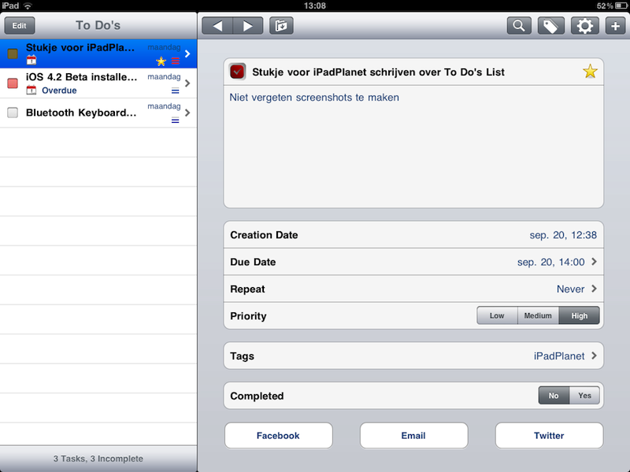Viewport: 630px width, 472px height.
Task: Go to next task with right arrow
Action: [248, 26]
